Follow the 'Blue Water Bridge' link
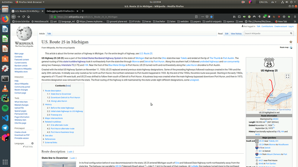 [117, 65]
